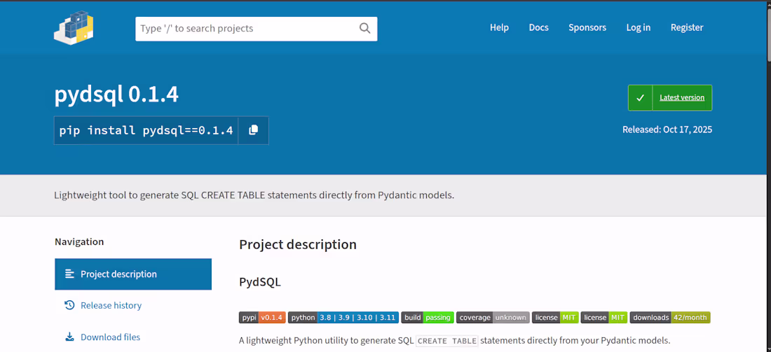Image resolution: width=771 pixels, height=352 pixels.
Task: Click the second license MIT badge
Action: [x=603, y=317]
